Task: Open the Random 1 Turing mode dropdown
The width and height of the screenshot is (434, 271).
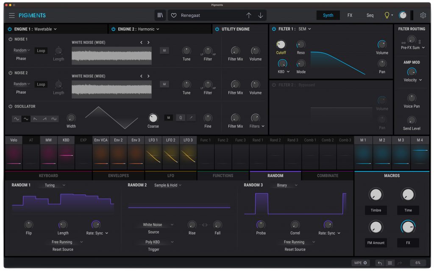Action: pyautogui.click(x=53, y=185)
